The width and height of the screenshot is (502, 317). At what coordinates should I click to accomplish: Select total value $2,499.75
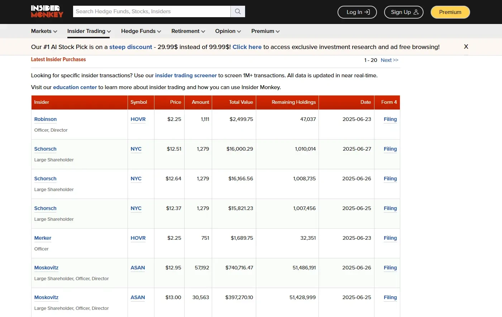(x=241, y=119)
